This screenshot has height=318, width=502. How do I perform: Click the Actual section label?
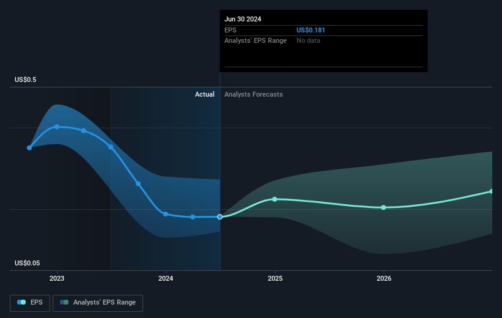click(205, 94)
